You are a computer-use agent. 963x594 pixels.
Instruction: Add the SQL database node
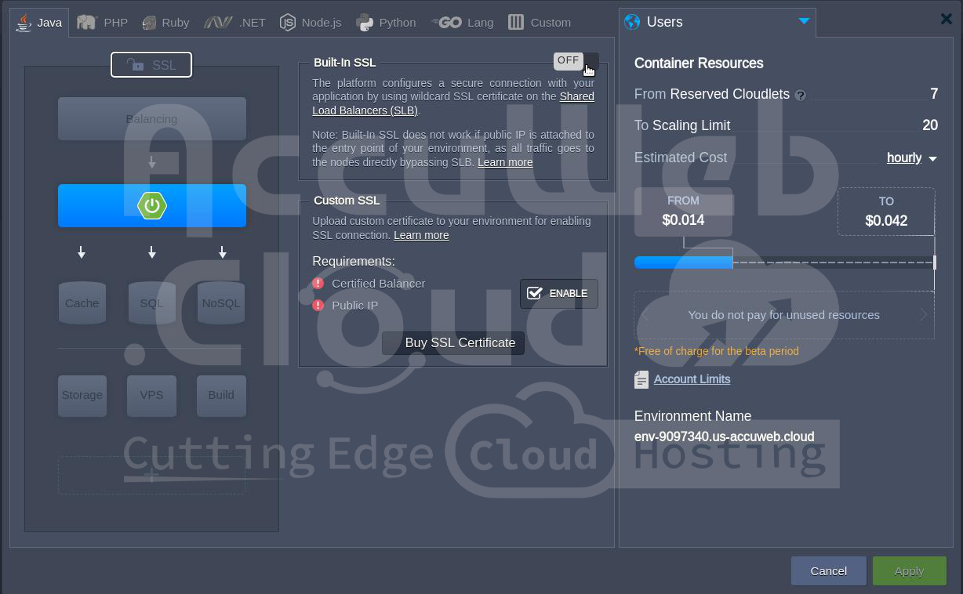click(151, 303)
